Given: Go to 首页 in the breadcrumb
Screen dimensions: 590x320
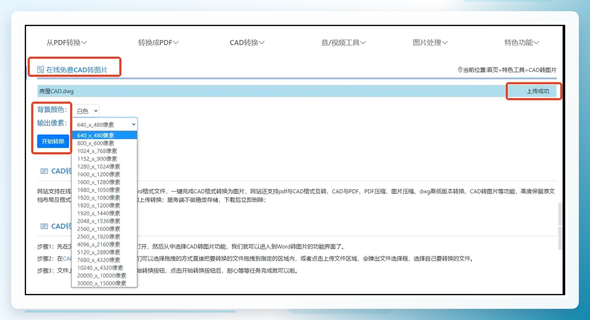Looking at the screenshot, I should [x=493, y=70].
